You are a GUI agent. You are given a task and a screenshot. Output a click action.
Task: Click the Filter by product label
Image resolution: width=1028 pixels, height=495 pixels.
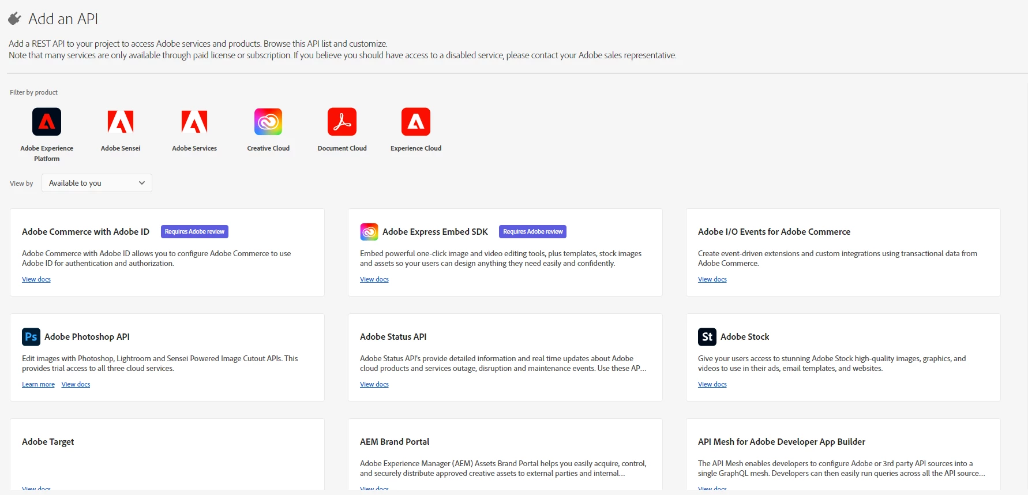[x=33, y=92]
